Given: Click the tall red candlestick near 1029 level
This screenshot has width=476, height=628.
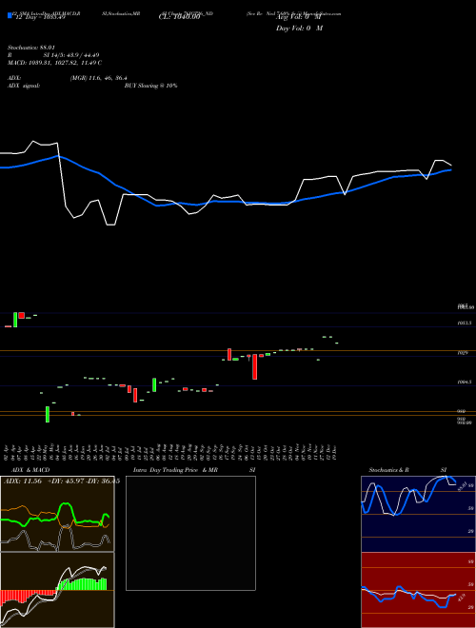Looking at the screenshot, I should 254,366.
